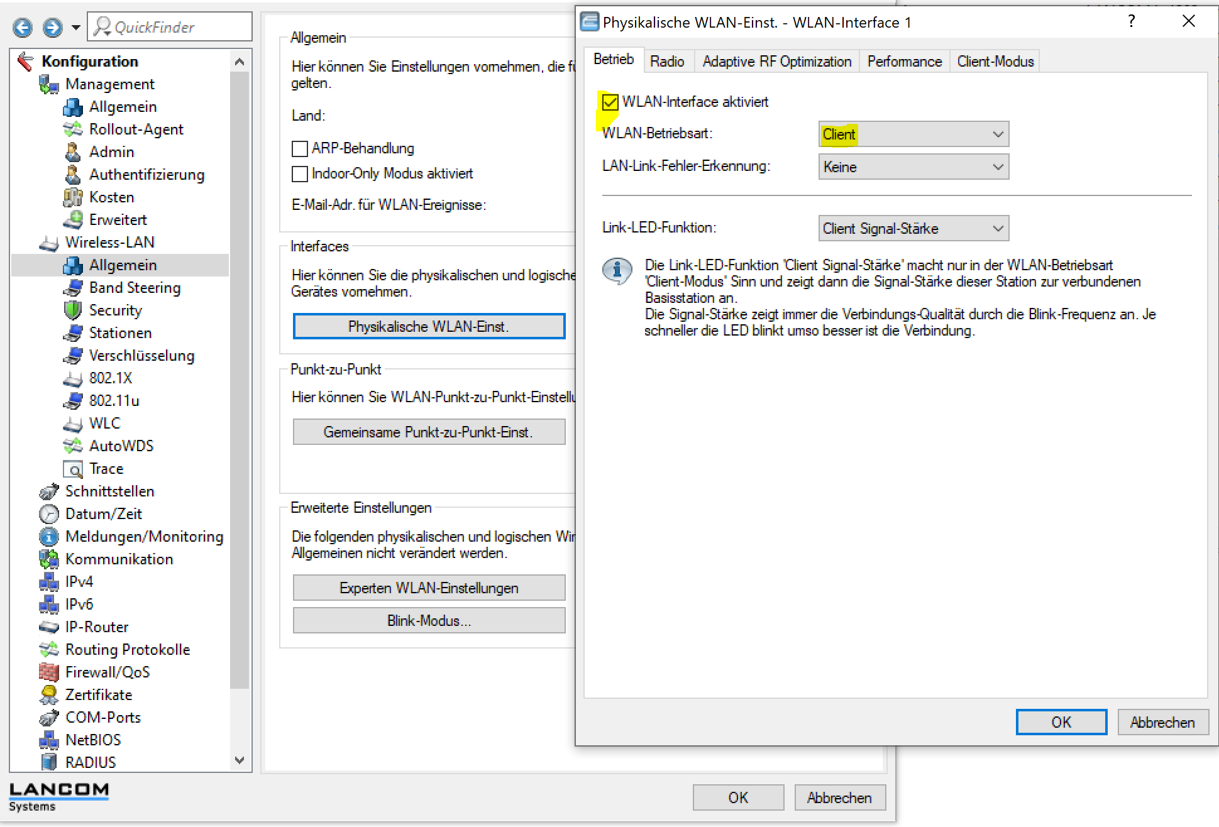Click the help question mark in dialog

(x=1132, y=22)
